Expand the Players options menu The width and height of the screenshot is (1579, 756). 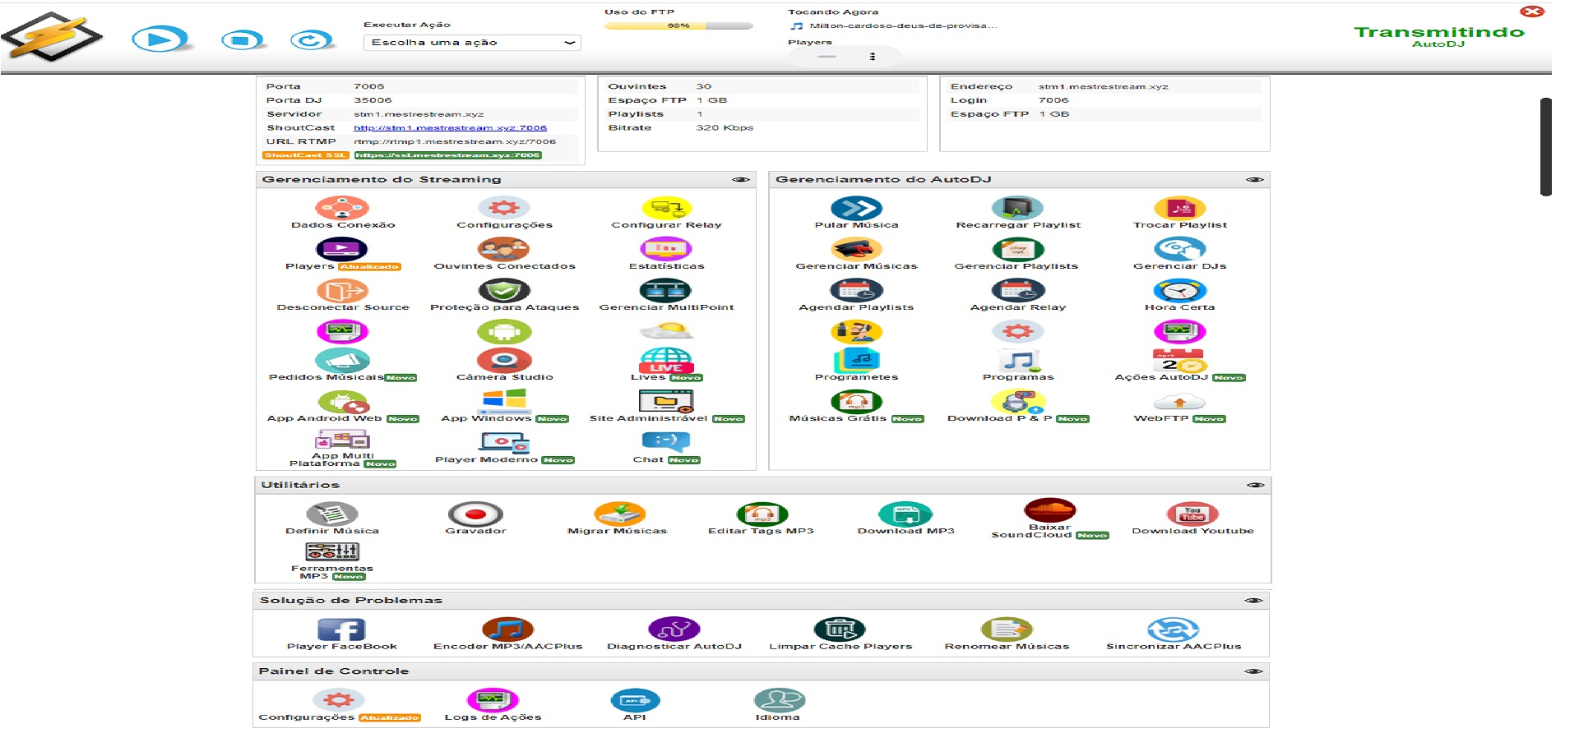coord(872,57)
